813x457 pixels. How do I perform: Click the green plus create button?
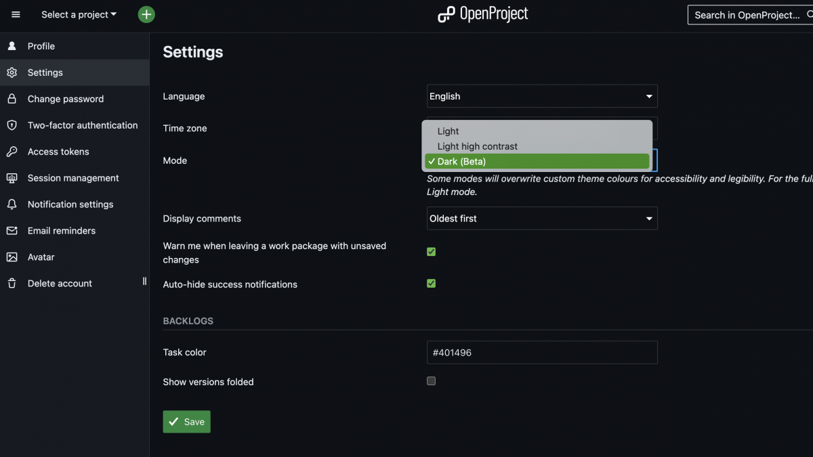[146, 14]
